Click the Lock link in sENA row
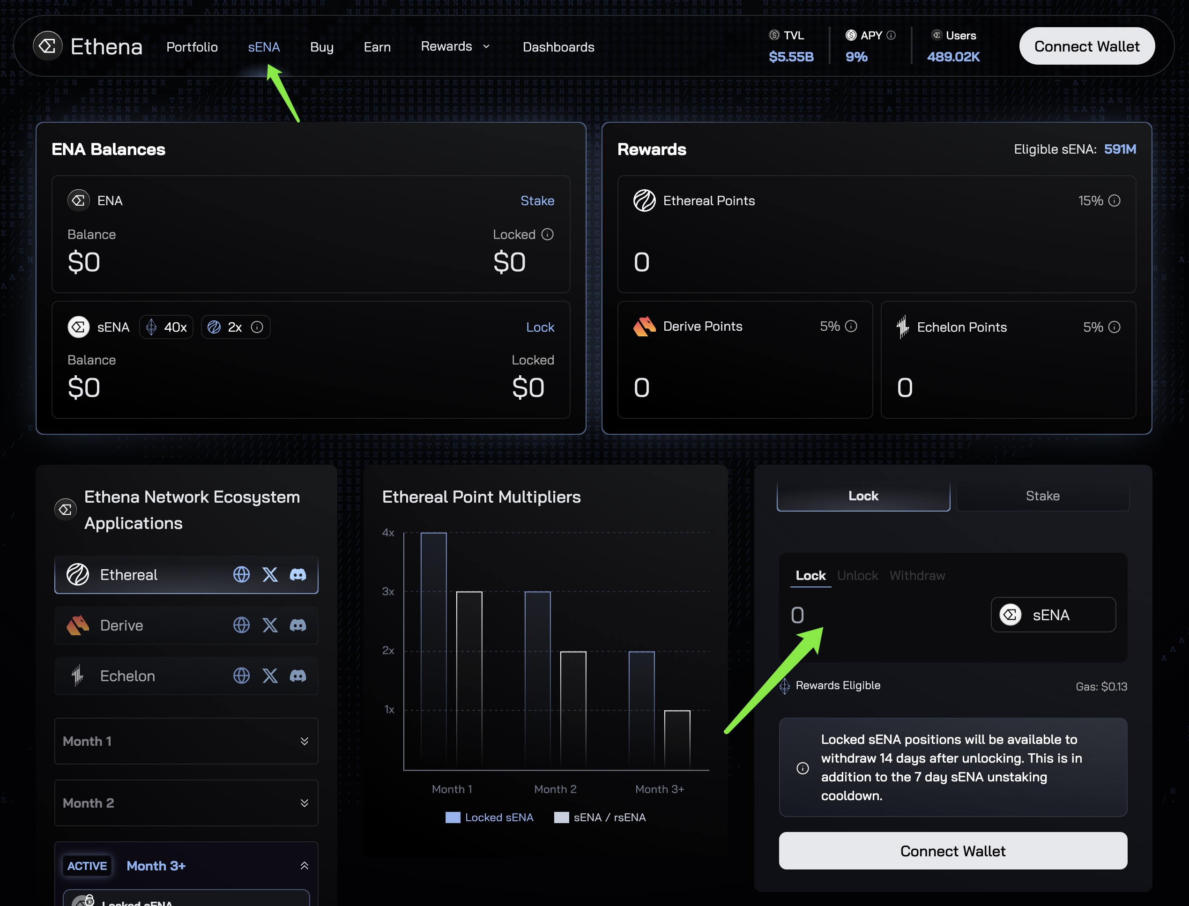This screenshot has height=906, width=1189. pyautogui.click(x=540, y=327)
